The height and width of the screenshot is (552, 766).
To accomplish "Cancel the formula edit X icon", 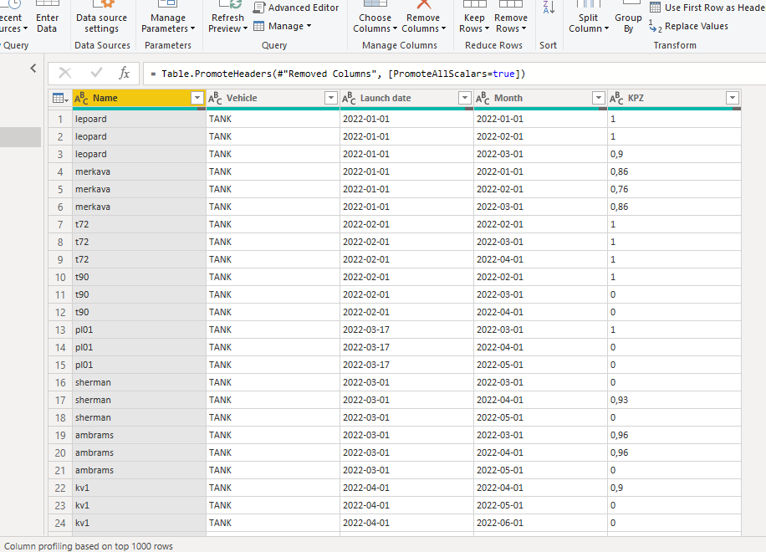I will [x=65, y=74].
